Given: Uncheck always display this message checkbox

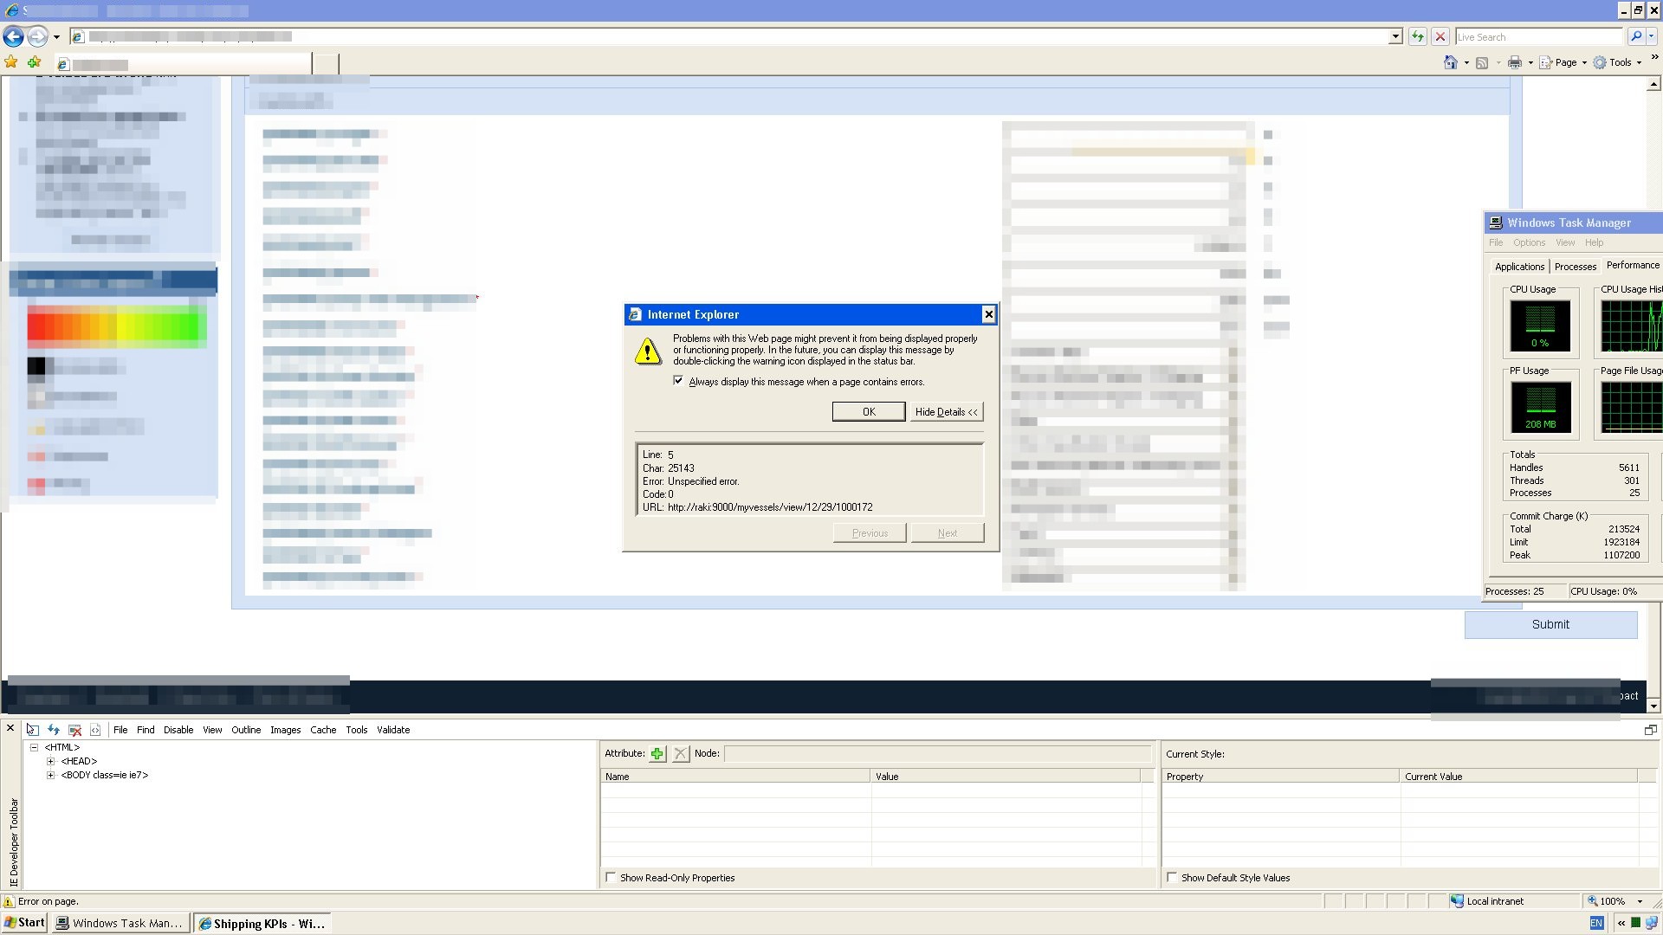Looking at the screenshot, I should coord(678,381).
